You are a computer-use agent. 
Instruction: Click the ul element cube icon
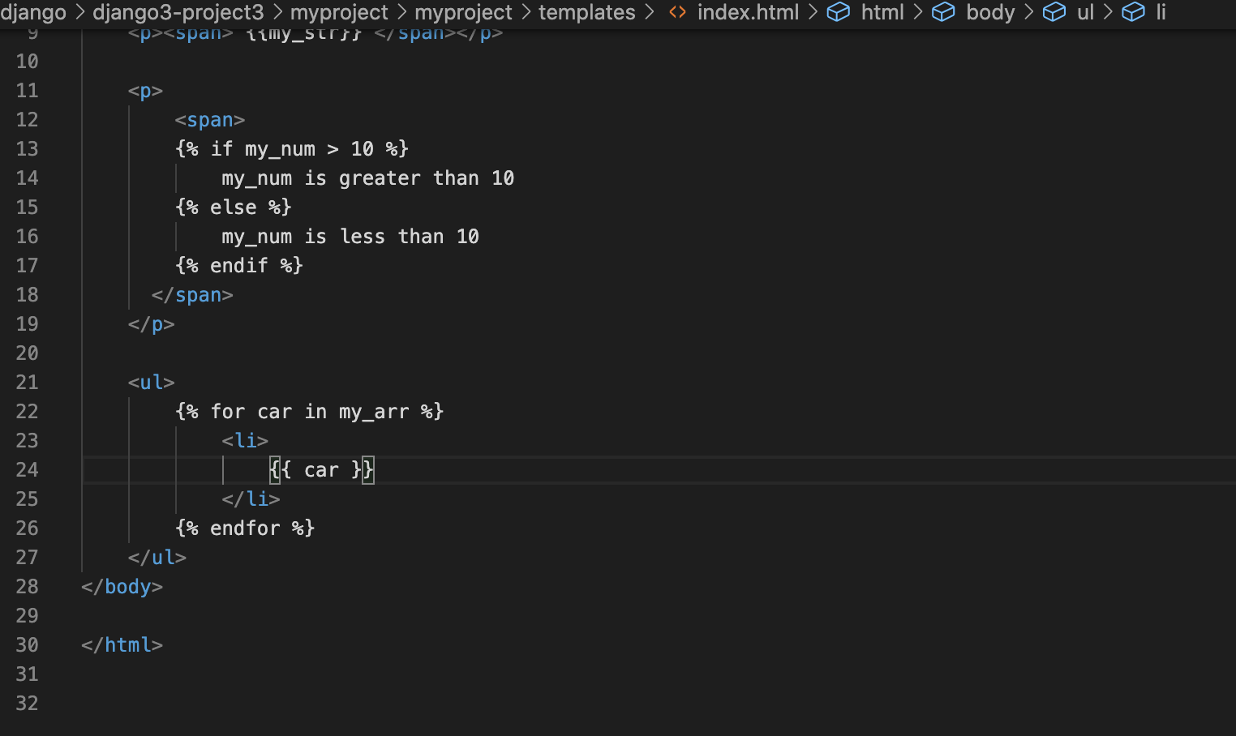pos(1054,12)
